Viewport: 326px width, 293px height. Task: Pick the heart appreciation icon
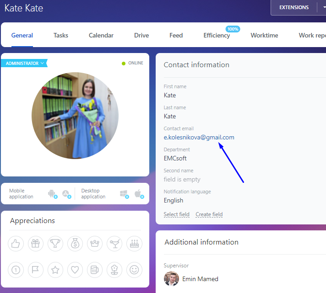tap(75, 270)
